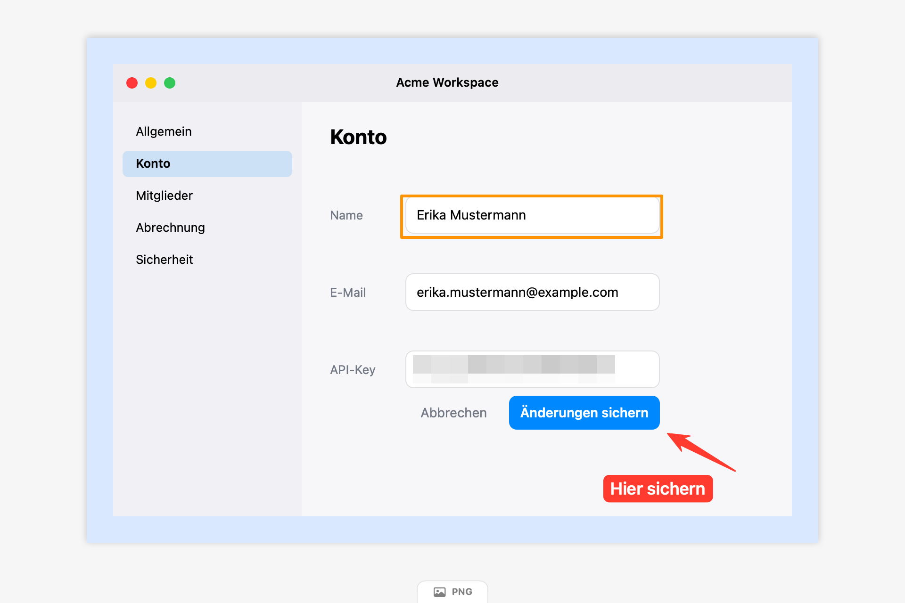Click the Name field label

[x=346, y=215]
